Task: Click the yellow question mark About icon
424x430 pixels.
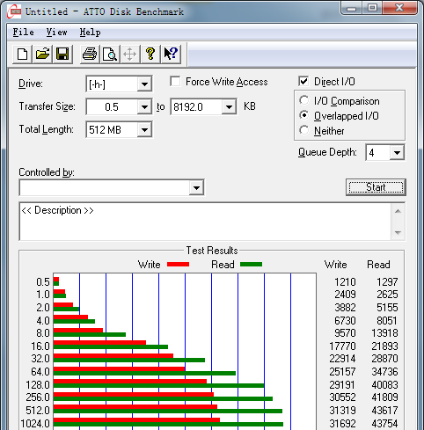Action: pos(150,55)
